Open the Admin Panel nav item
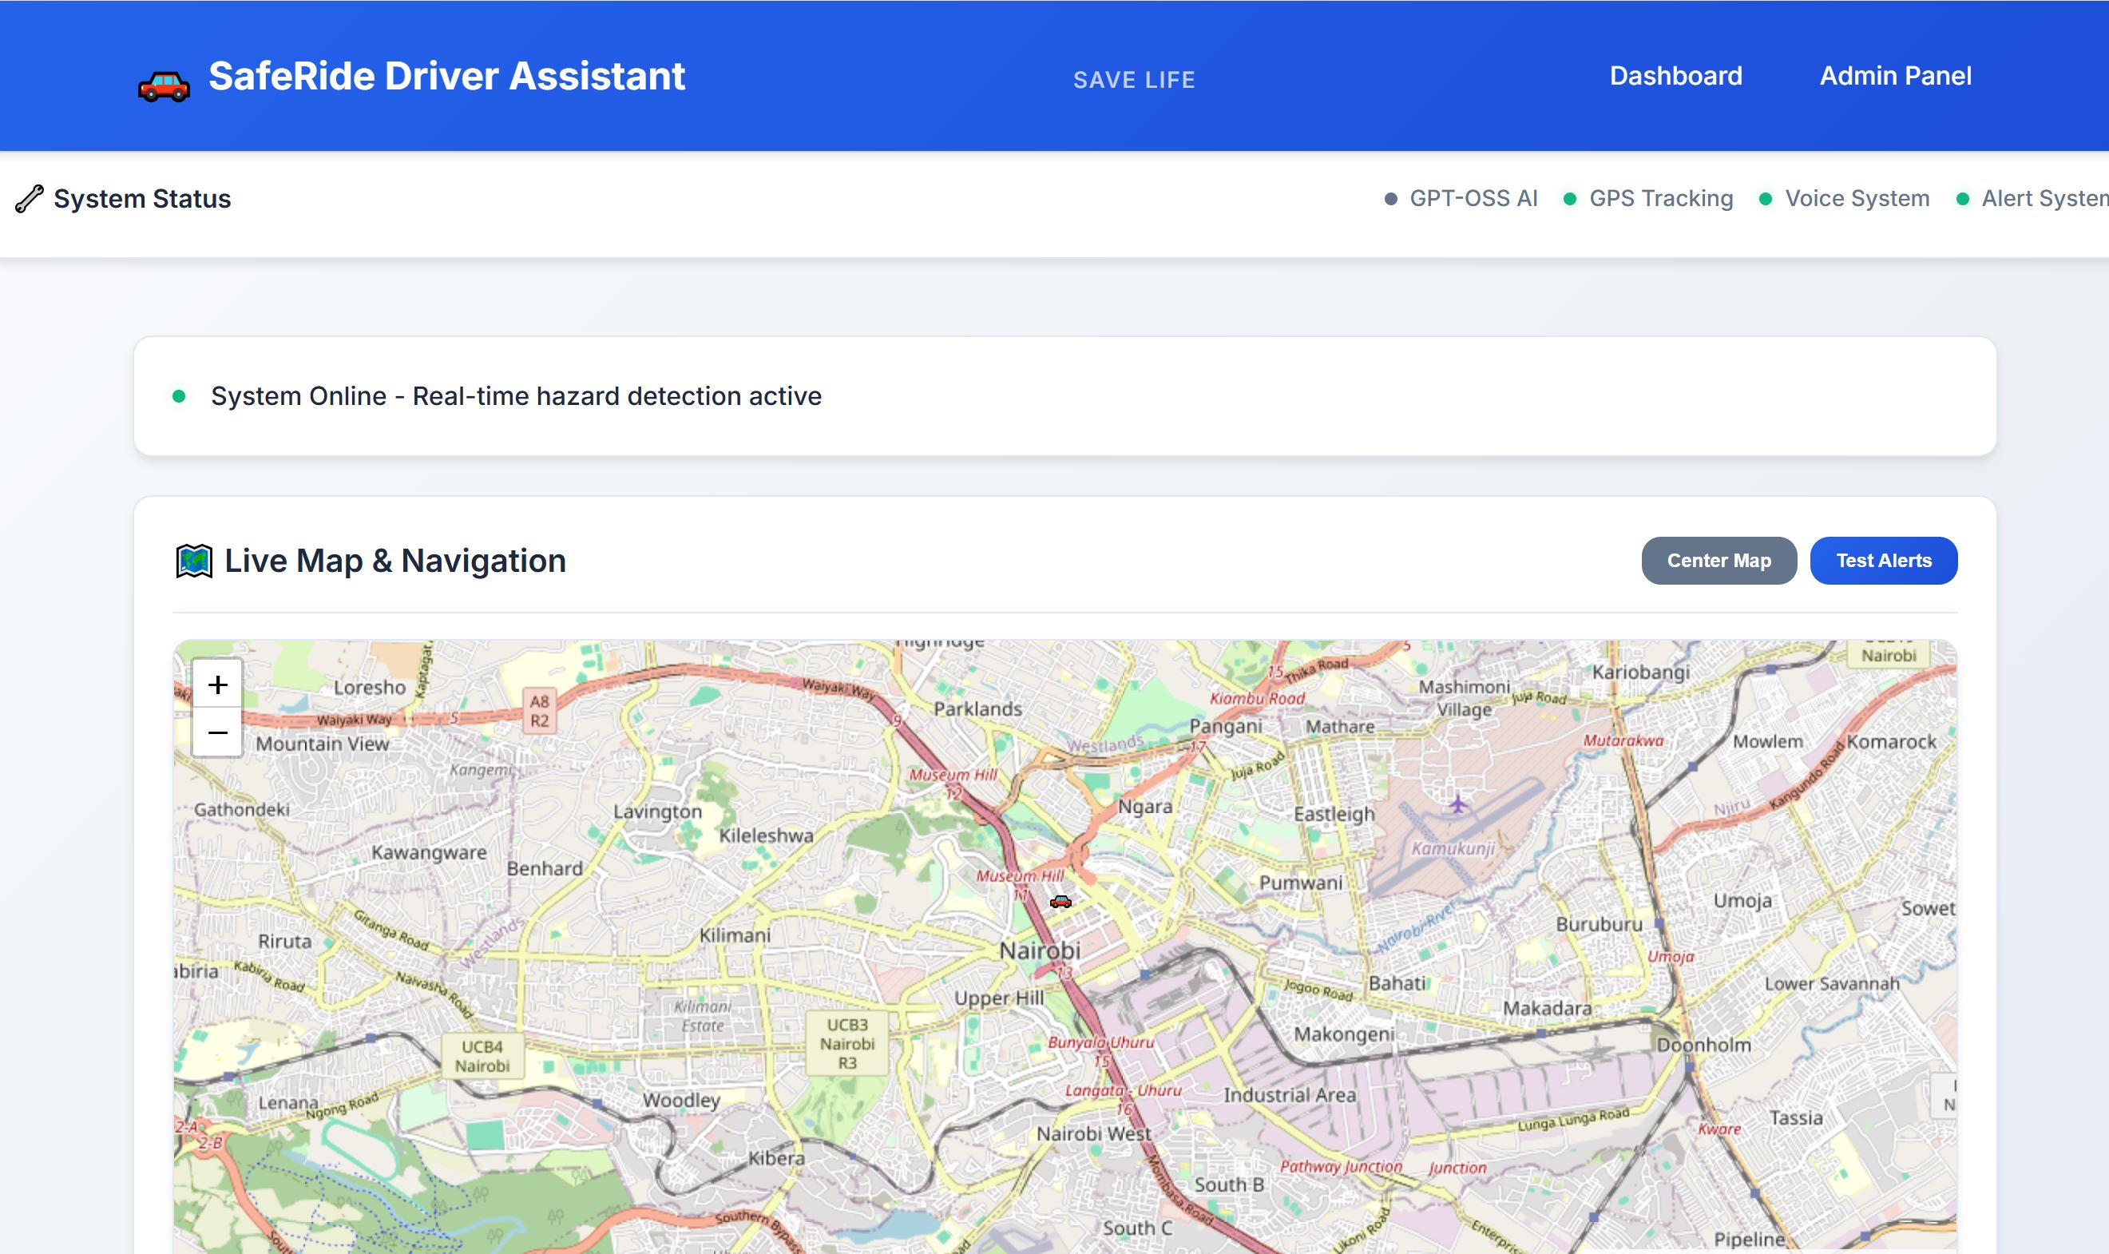Screen dimensions: 2109x1254 coord(1894,76)
